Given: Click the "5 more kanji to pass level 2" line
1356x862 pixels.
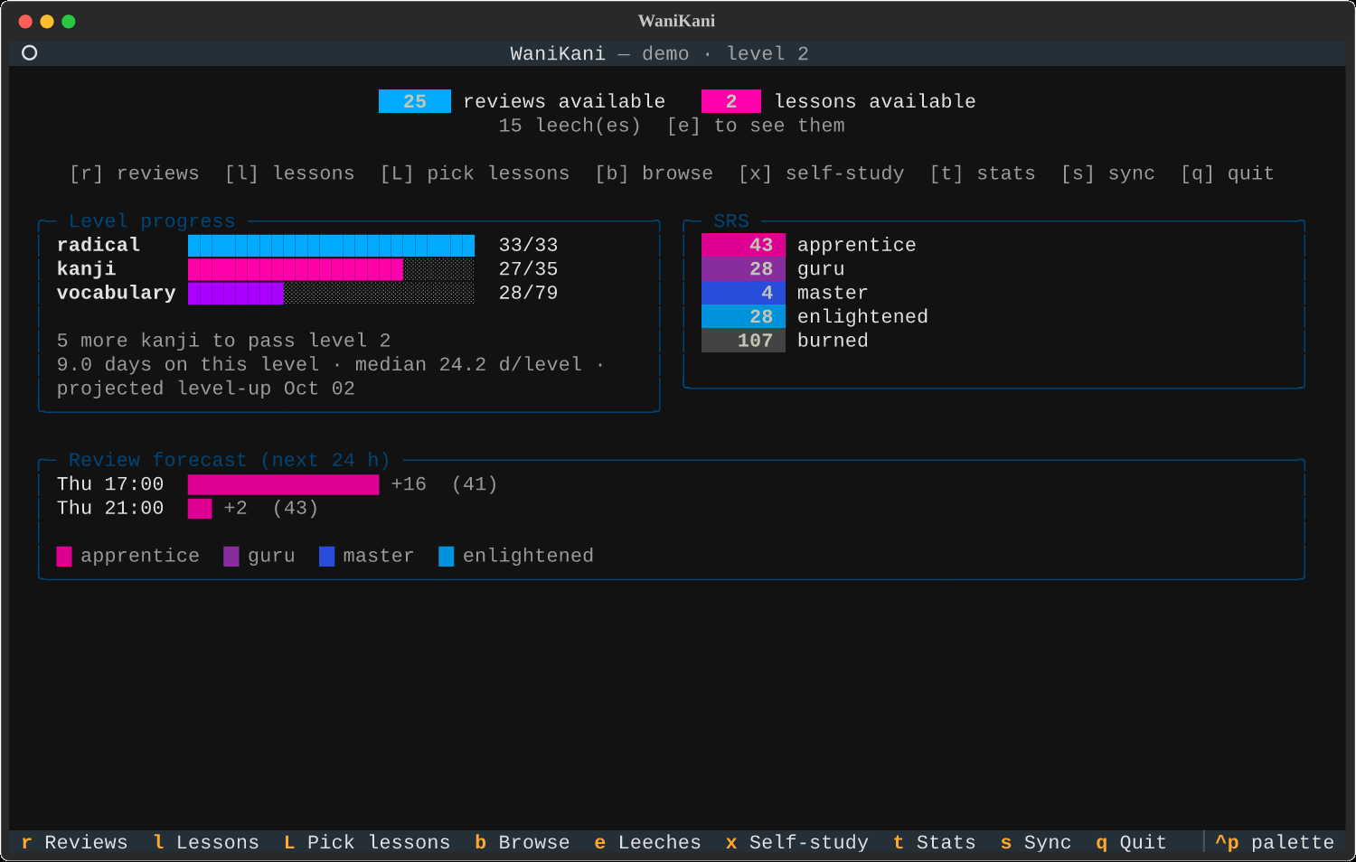Looking at the screenshot, I should click(x=224, y=341).
